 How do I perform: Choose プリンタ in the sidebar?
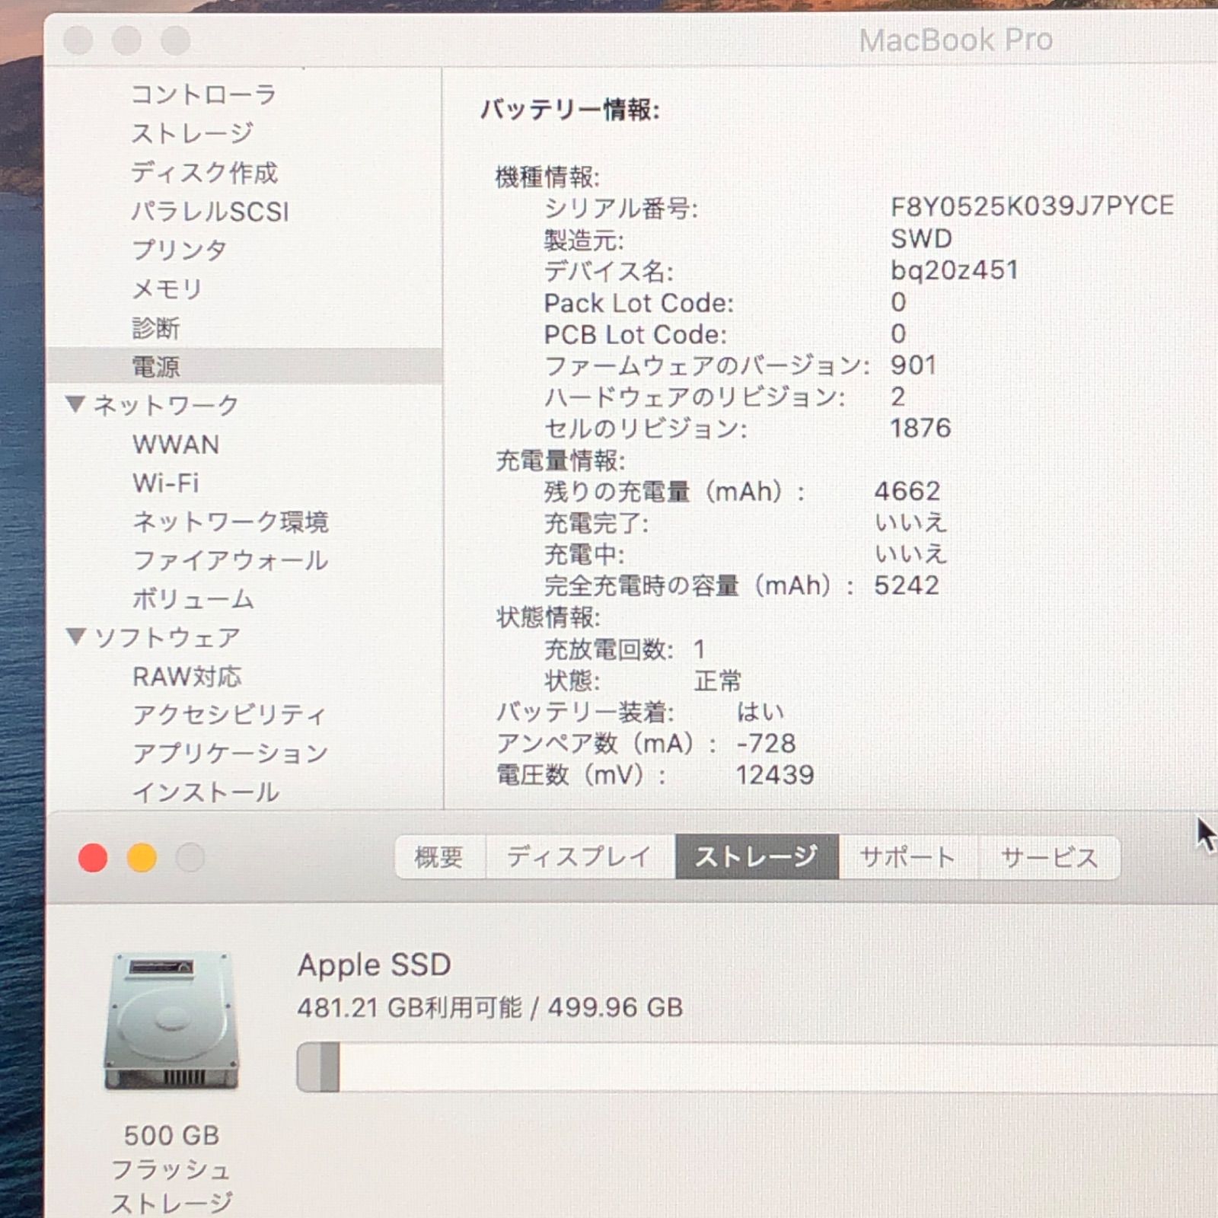(179, 250)
